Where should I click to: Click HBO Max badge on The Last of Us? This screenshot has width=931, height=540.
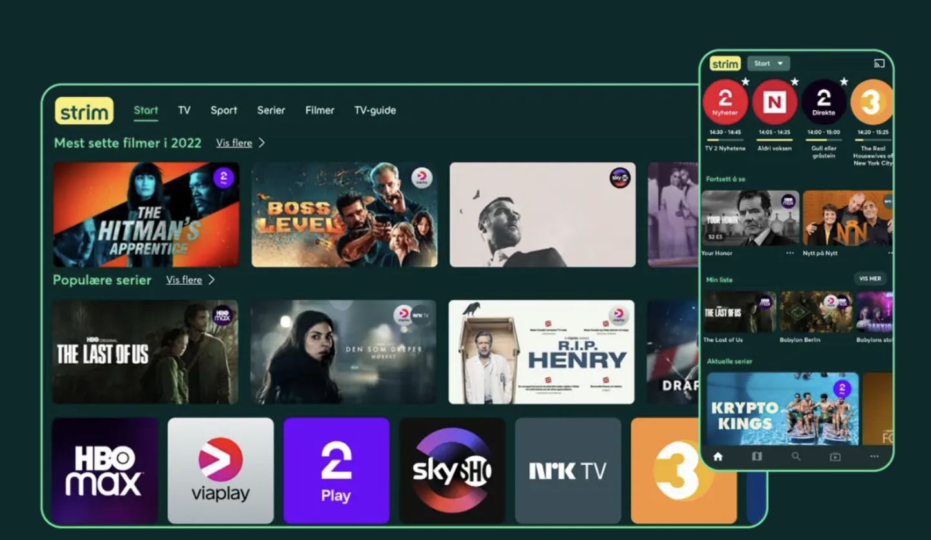coord(222,315)
